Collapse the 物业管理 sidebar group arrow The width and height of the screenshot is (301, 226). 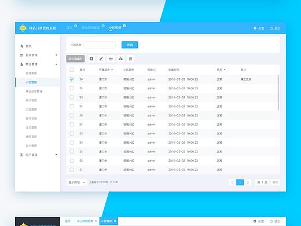56,64
